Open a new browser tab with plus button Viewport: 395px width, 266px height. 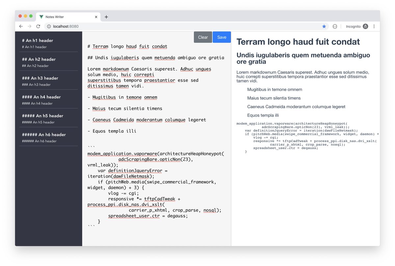pos(106,17)
